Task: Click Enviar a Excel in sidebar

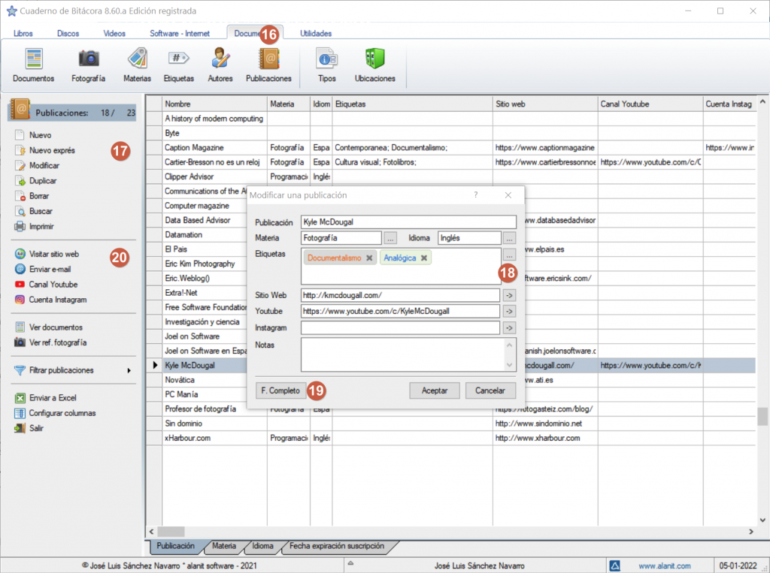Action: [52, 398]
